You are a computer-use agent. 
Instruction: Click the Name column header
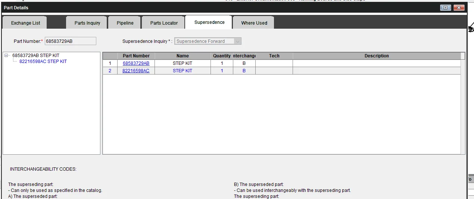click(x=183, y=56)
